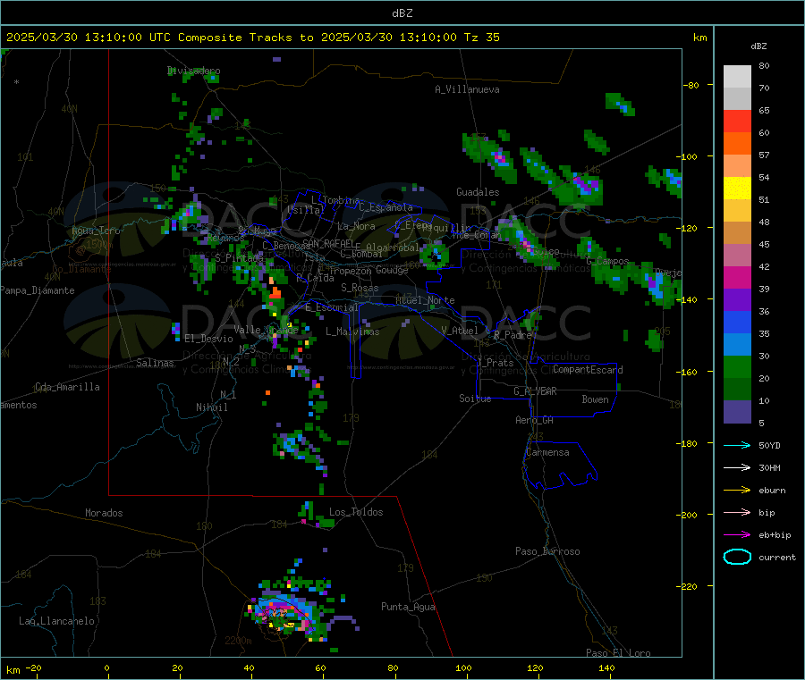Viewport: 805px width, 680px height.
Task: Click the 'C_Española' map label
Action: pyautogui.click(x=386, y=207)
